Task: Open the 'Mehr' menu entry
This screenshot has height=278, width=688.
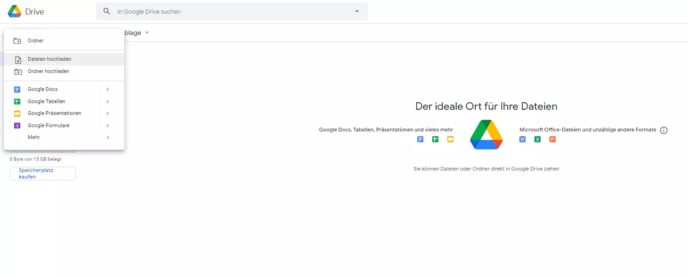Action: pos(64,138)
